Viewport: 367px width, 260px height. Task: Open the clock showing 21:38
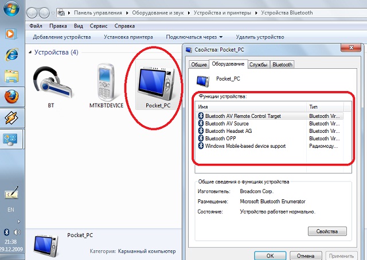11,242
